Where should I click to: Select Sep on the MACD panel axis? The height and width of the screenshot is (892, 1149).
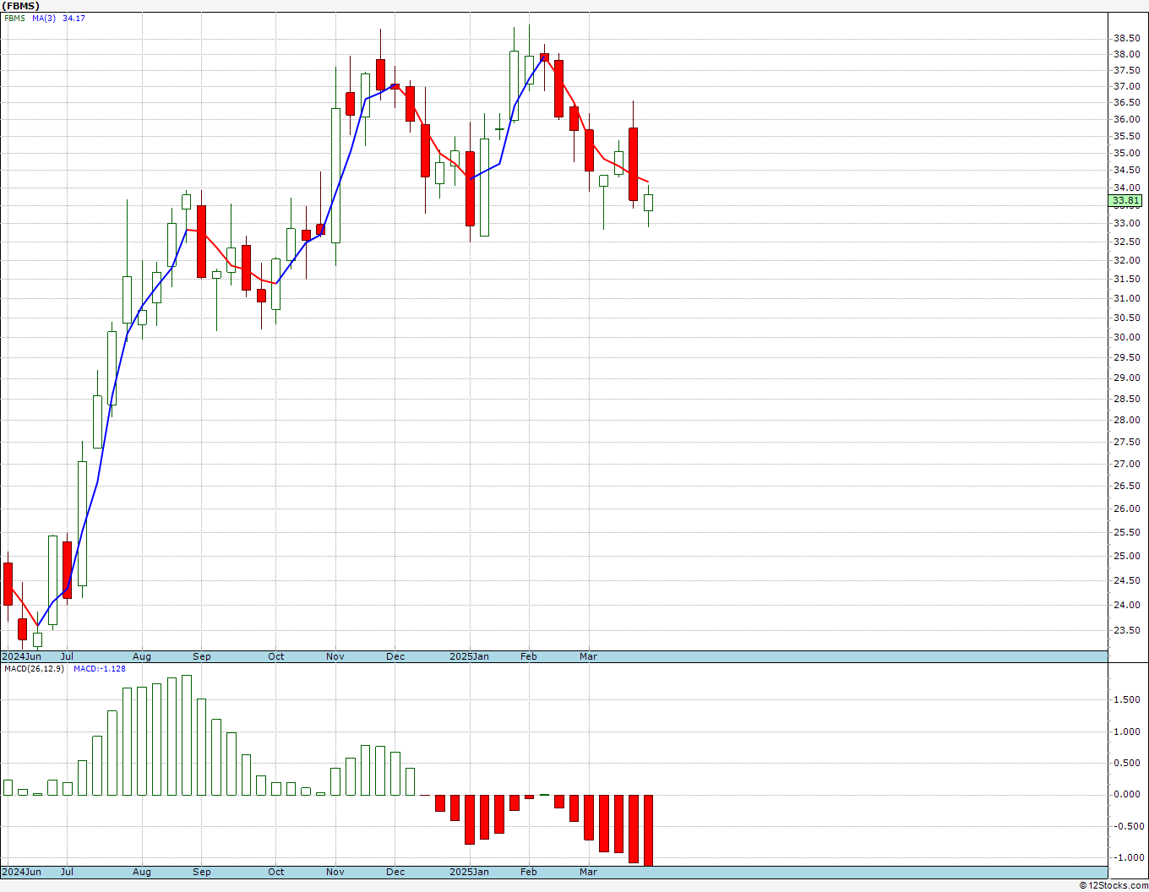click(x=201, y=872)
